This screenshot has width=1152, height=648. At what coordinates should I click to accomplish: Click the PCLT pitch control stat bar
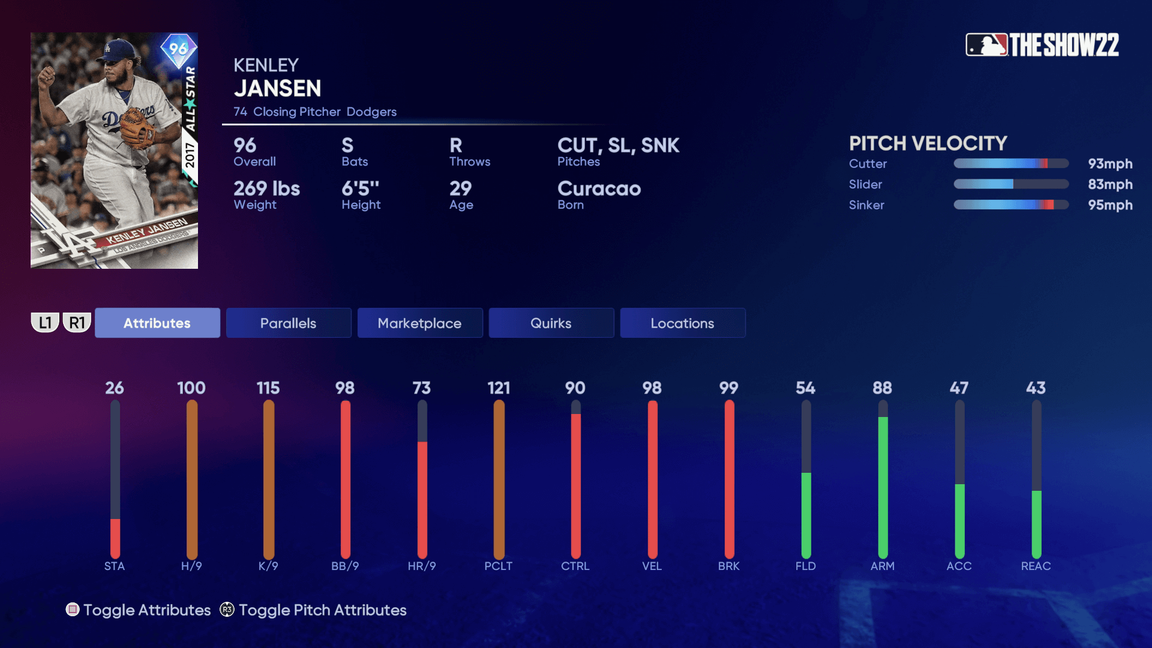[x=497, y=475]
